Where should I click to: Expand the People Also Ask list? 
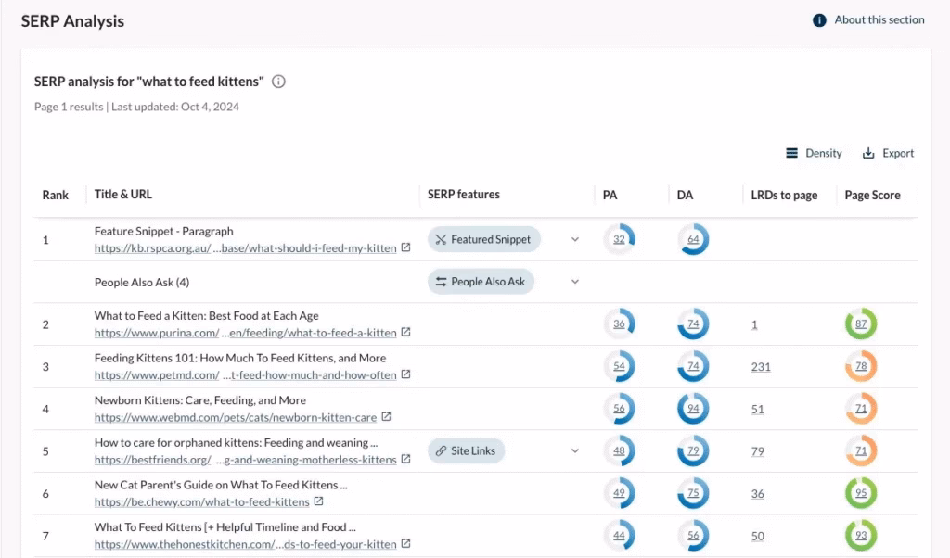point(574,281)
